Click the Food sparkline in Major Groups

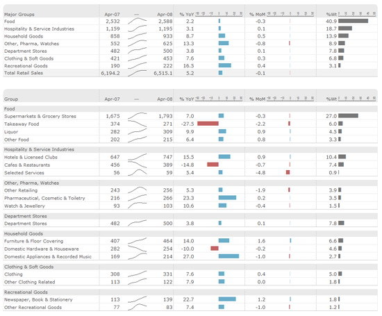[137, 22]
